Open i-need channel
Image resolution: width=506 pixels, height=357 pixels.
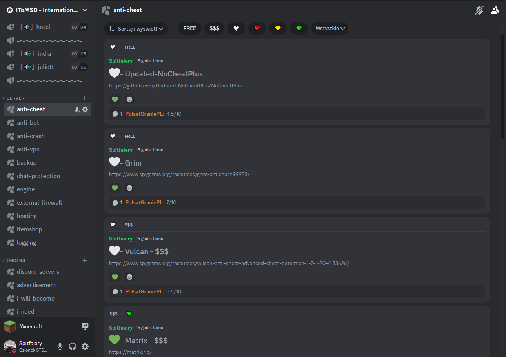tap(47, 312)
